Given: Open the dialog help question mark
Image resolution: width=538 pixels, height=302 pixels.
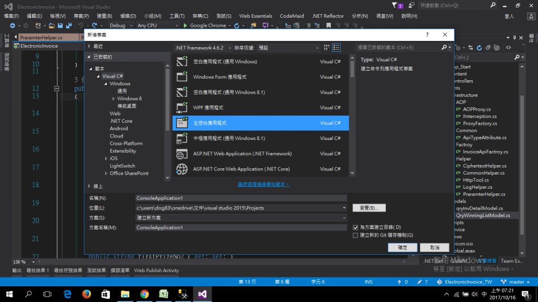Looking at the screenshot, I should tap(427, 35).
